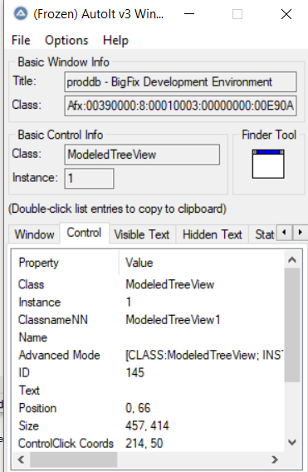Switch to the Window tab
Viewport: 308px width, 472px height.
pyautogui.click(x=34, y=234)
